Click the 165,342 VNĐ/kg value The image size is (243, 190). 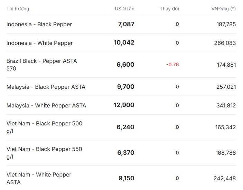click(x=226, y=127)
